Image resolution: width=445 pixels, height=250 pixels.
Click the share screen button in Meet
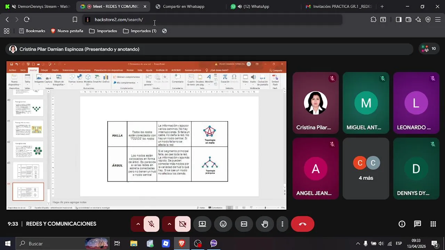[202, 224]
